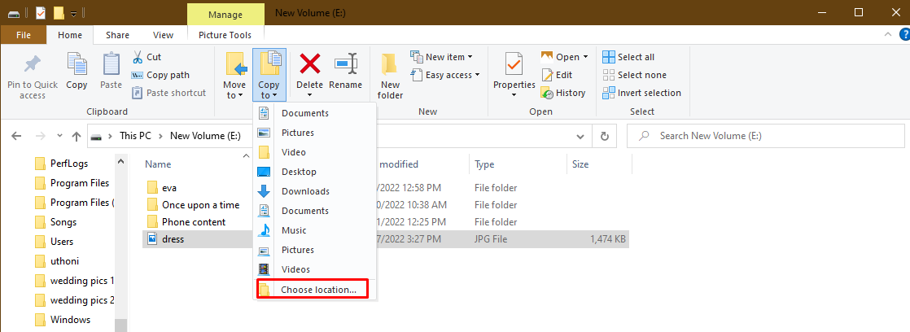Click the Delete red X icon
This screenshot has height=332, width=910.
pos(309,64)
